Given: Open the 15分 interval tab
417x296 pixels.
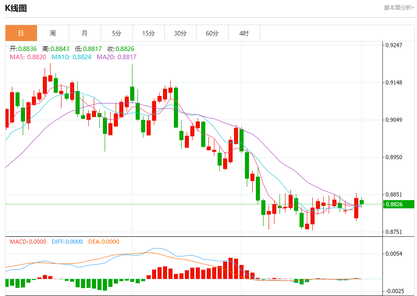Looking at the screenshot, I should [149, 33].
